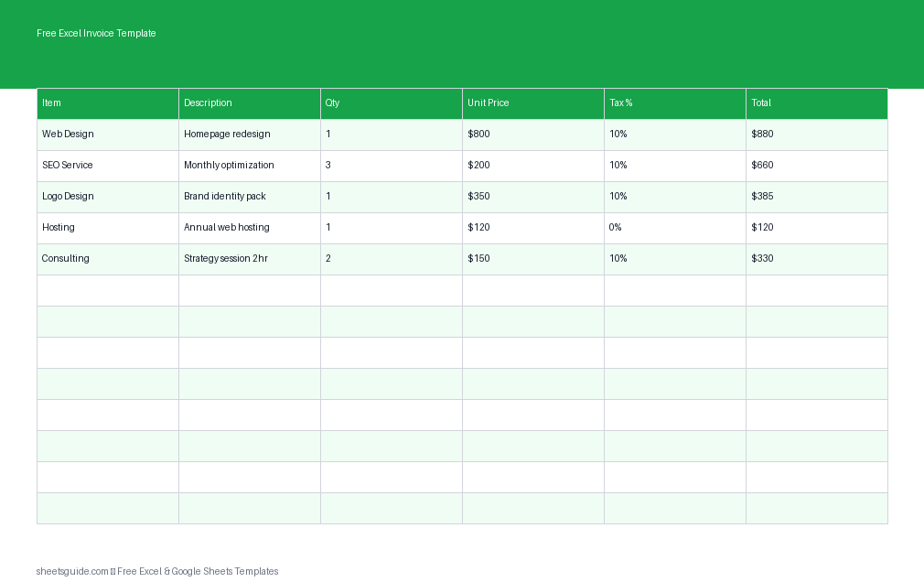The image size is (924, 582).
Task: Select the Web Design item cell
Action: pos(107,135)
